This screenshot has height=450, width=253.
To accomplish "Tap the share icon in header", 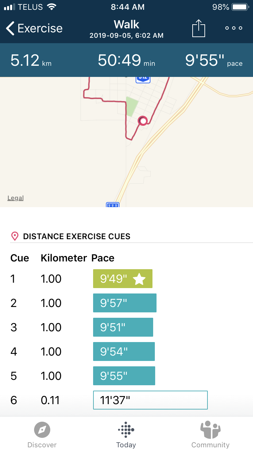I will tap(199, 28).
